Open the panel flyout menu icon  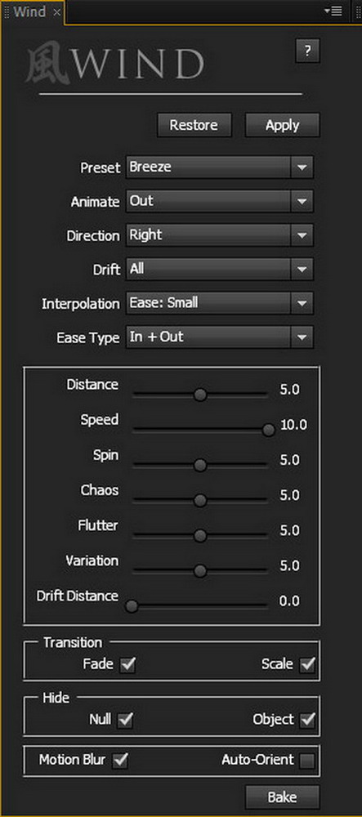[333, 11]
